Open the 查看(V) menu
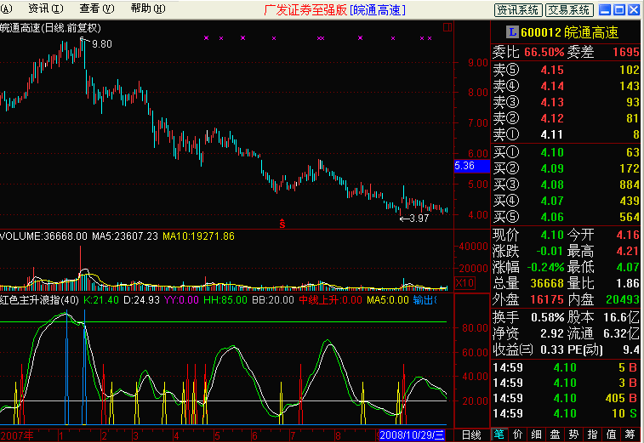This screenshot has width=644, height=443. (x=96, y=9)
